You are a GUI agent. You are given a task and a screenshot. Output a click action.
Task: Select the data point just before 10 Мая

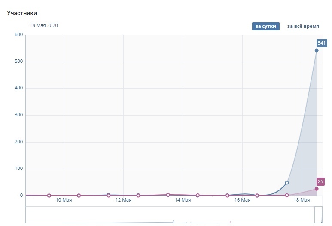tap(49, 196)
